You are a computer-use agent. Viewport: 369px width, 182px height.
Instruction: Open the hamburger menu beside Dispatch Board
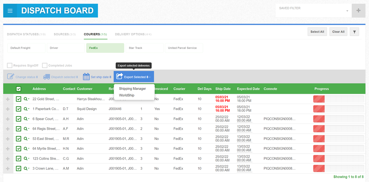pos(10,11)
